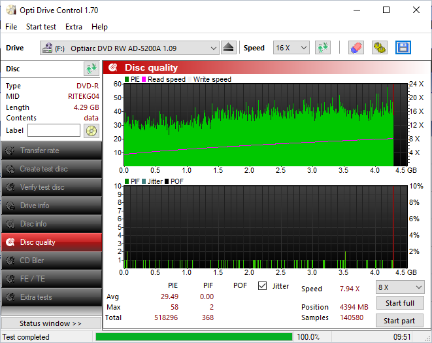Screen dimensions: 432x343
Task: Open settings with the yellow gears icon
Action: pyautogui.click(x=379, y=48)
